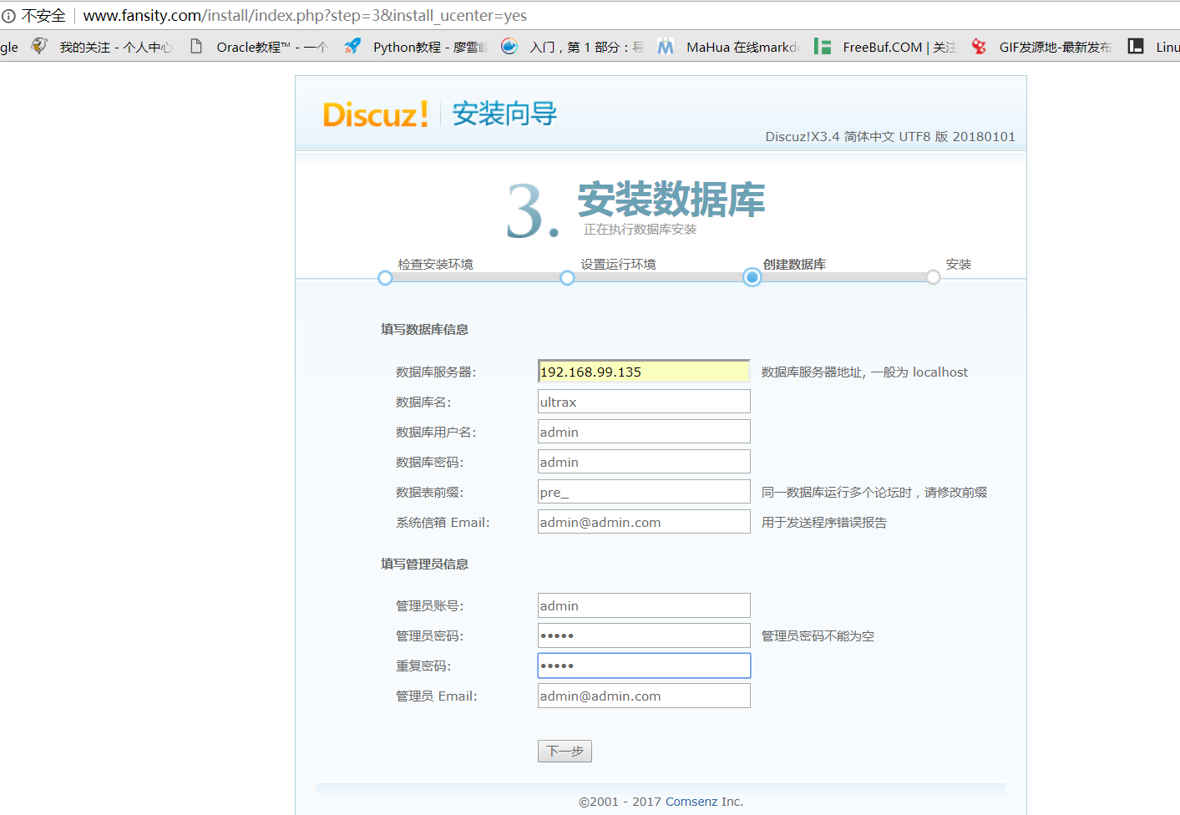1180x815 pixels.
Task: Open the MaHua markdown bookmark icon
Action: (666, 47)
